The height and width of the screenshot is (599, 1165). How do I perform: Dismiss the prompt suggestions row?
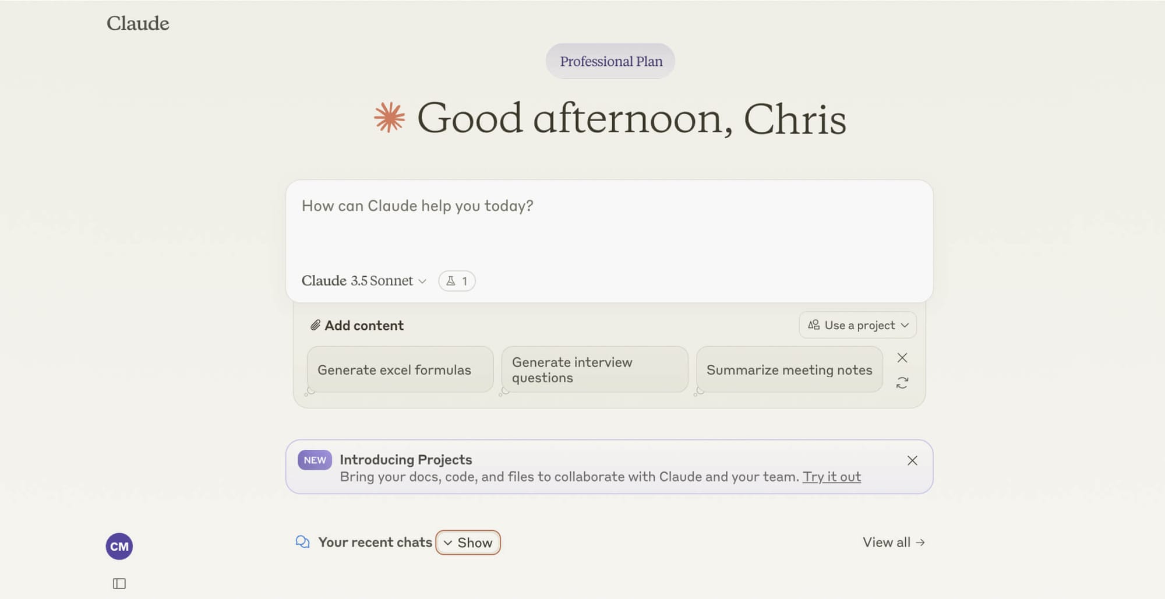click(902, 357)
